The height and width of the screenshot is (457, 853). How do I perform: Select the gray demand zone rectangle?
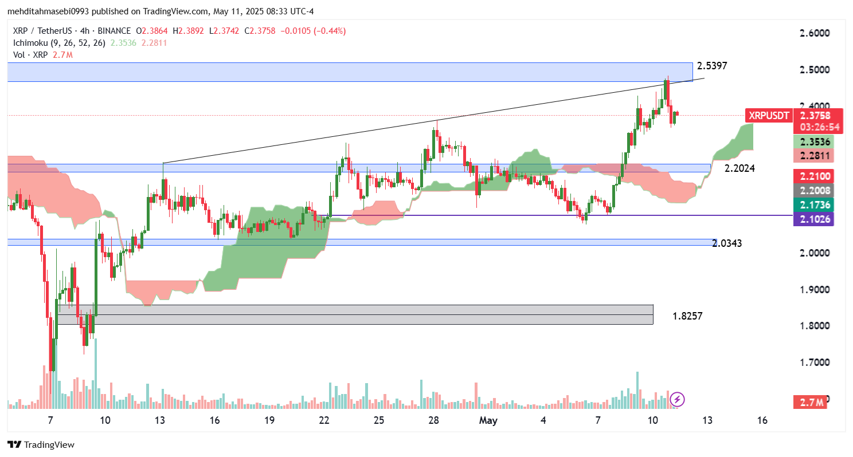(355, 314)
